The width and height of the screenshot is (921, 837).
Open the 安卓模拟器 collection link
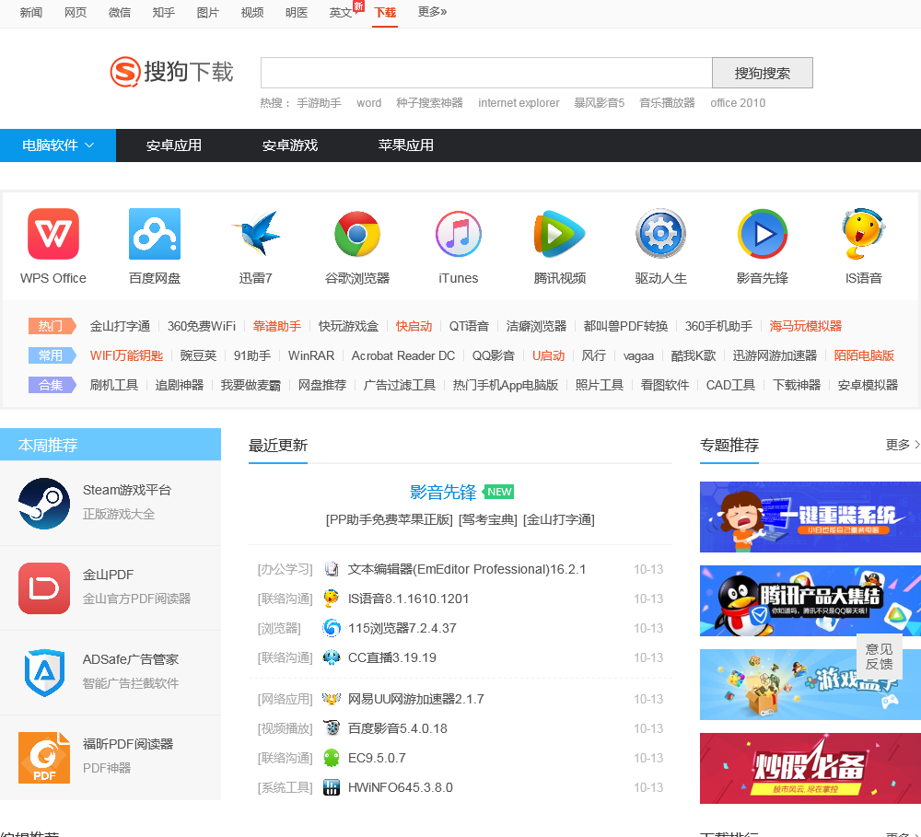tap(868, 385)
